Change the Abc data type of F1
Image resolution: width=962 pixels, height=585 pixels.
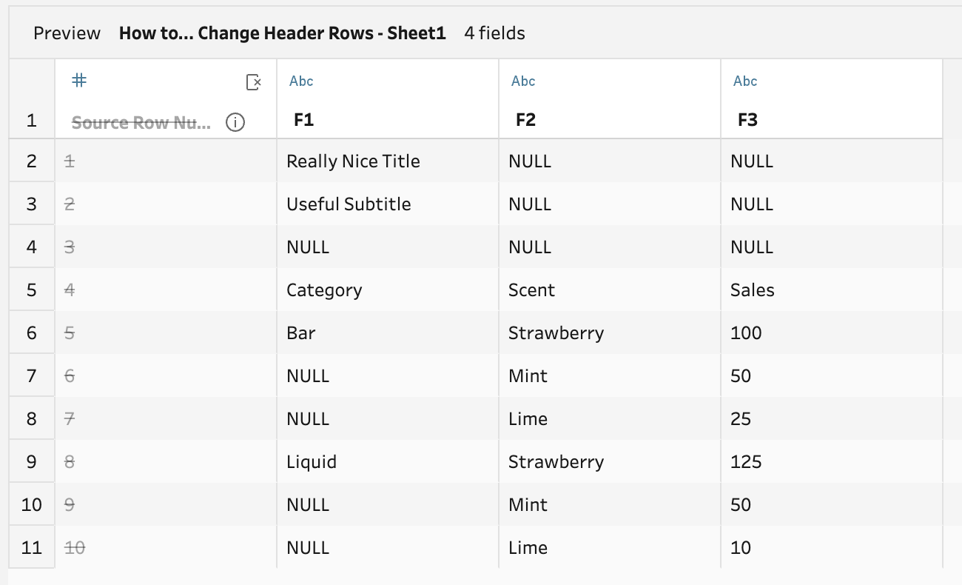click(x=301, y=81)
